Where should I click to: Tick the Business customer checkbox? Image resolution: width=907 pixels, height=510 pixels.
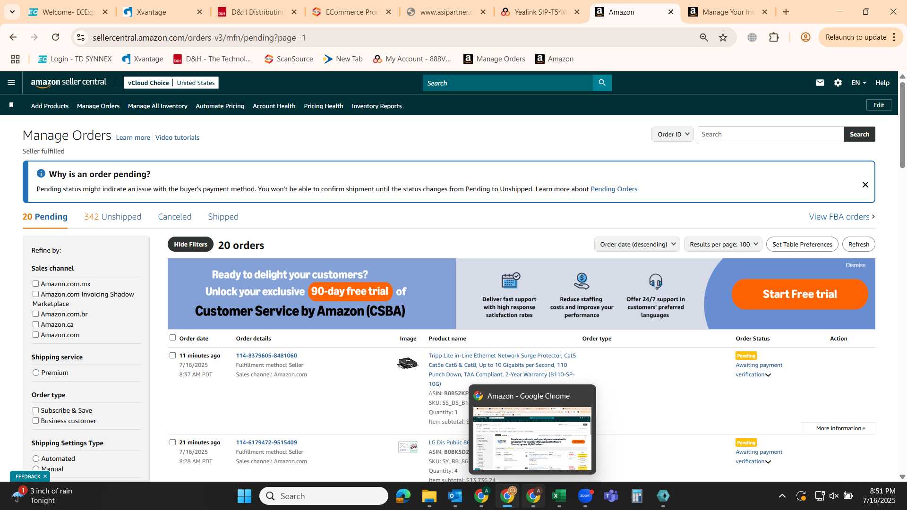coord(35,420)
